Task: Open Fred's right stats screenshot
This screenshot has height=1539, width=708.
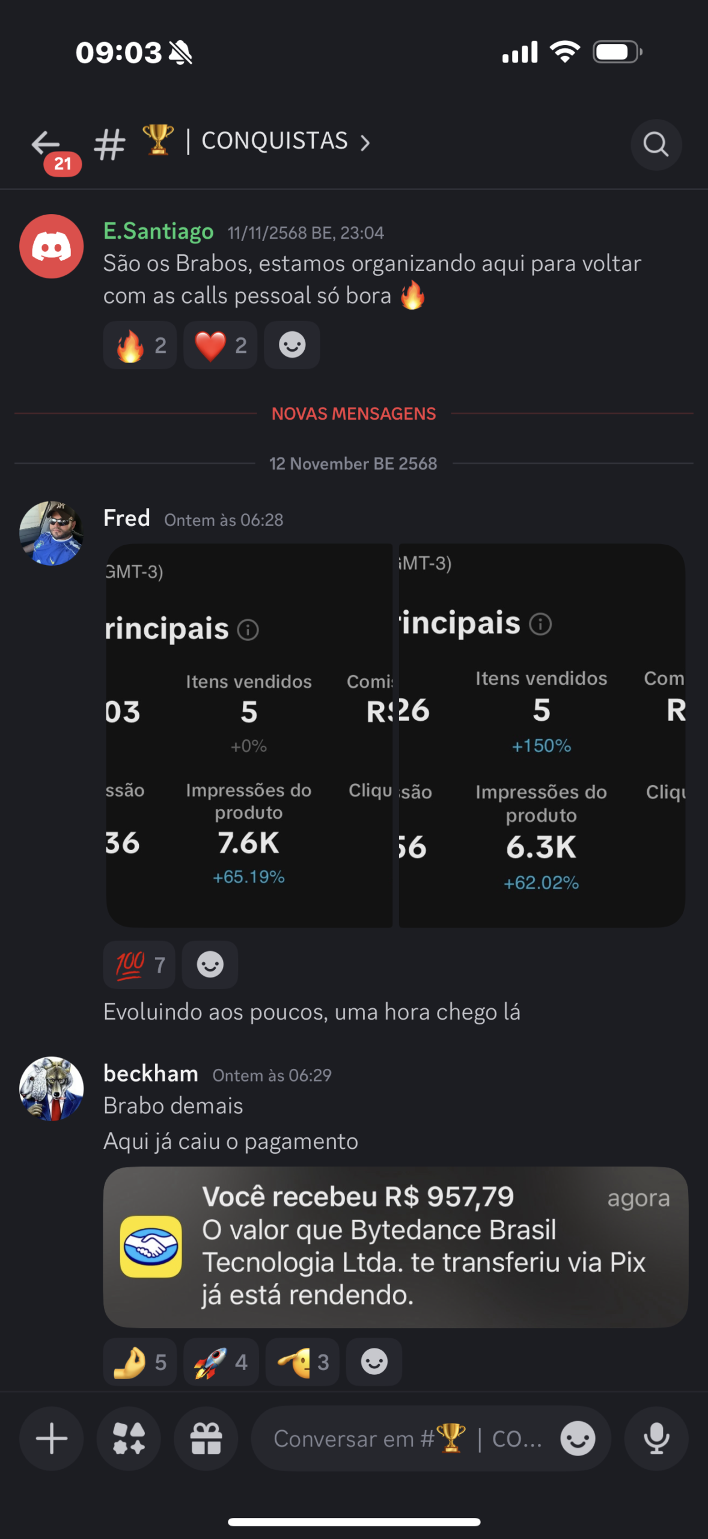Action: pyautogui.click(x=542, y=735)
